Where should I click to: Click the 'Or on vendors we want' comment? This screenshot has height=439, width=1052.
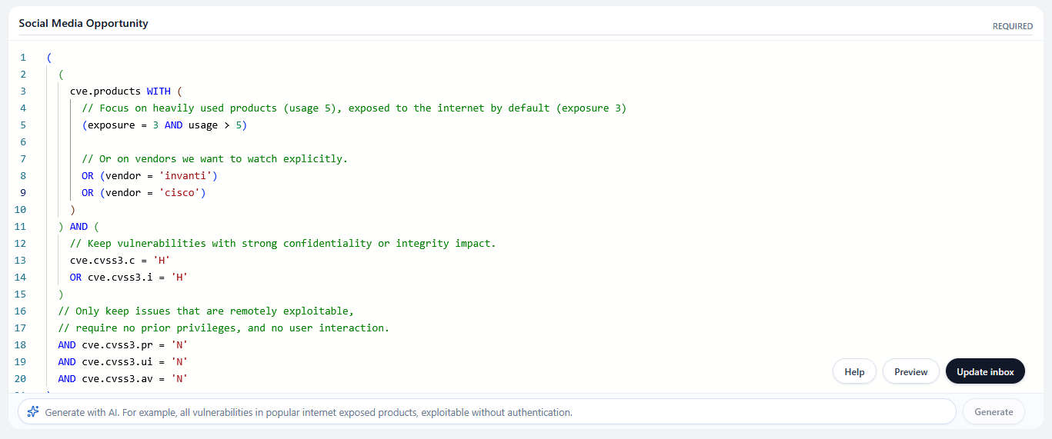[215, 158]
